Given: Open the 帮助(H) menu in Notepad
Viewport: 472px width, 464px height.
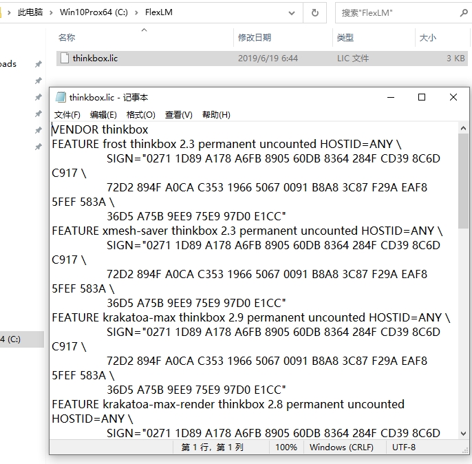Looking at the screenshot, I should (216, 115).
